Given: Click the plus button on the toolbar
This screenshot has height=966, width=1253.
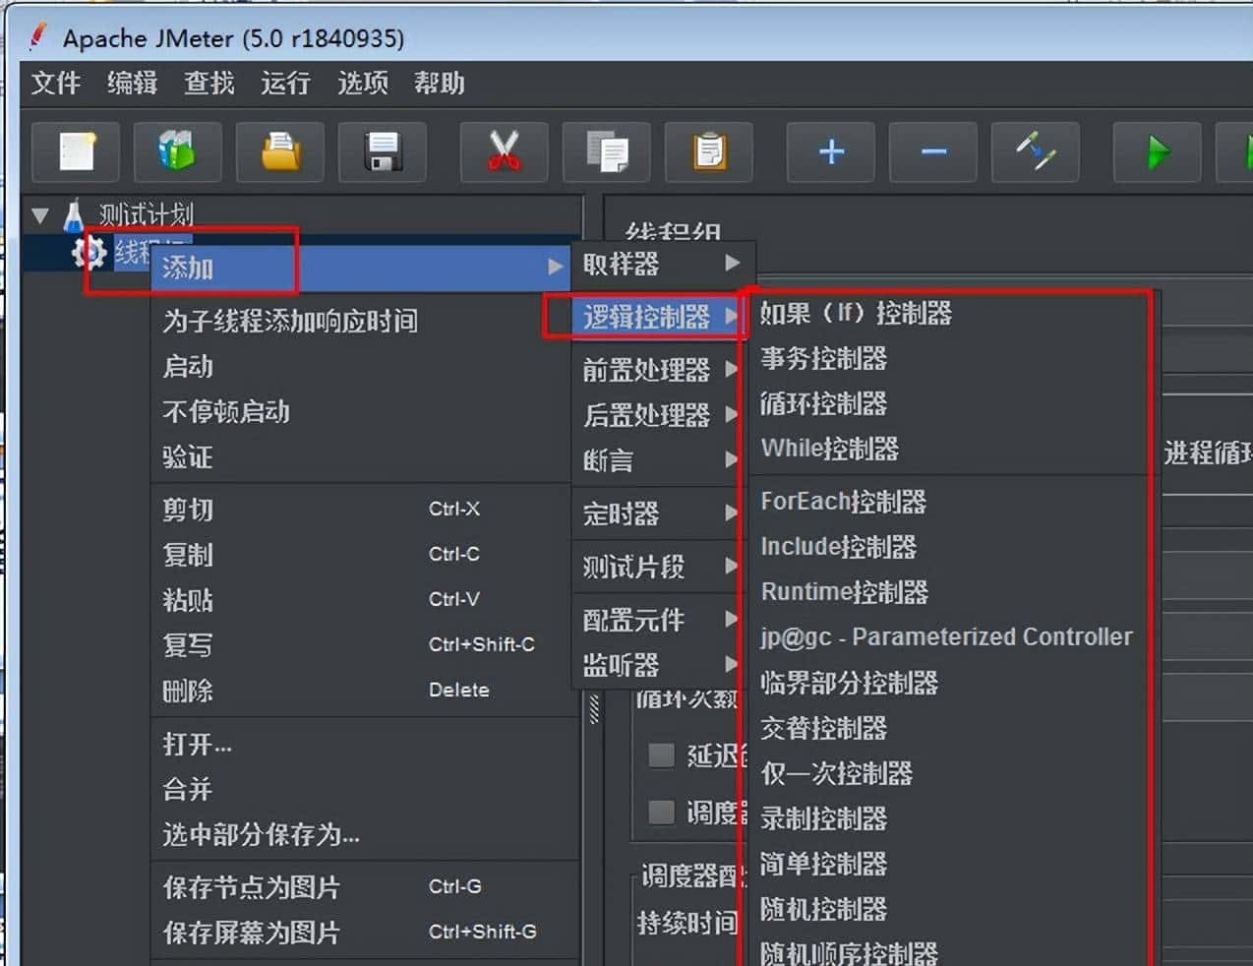Looking at the screenshot, I should tap(829, 152).
